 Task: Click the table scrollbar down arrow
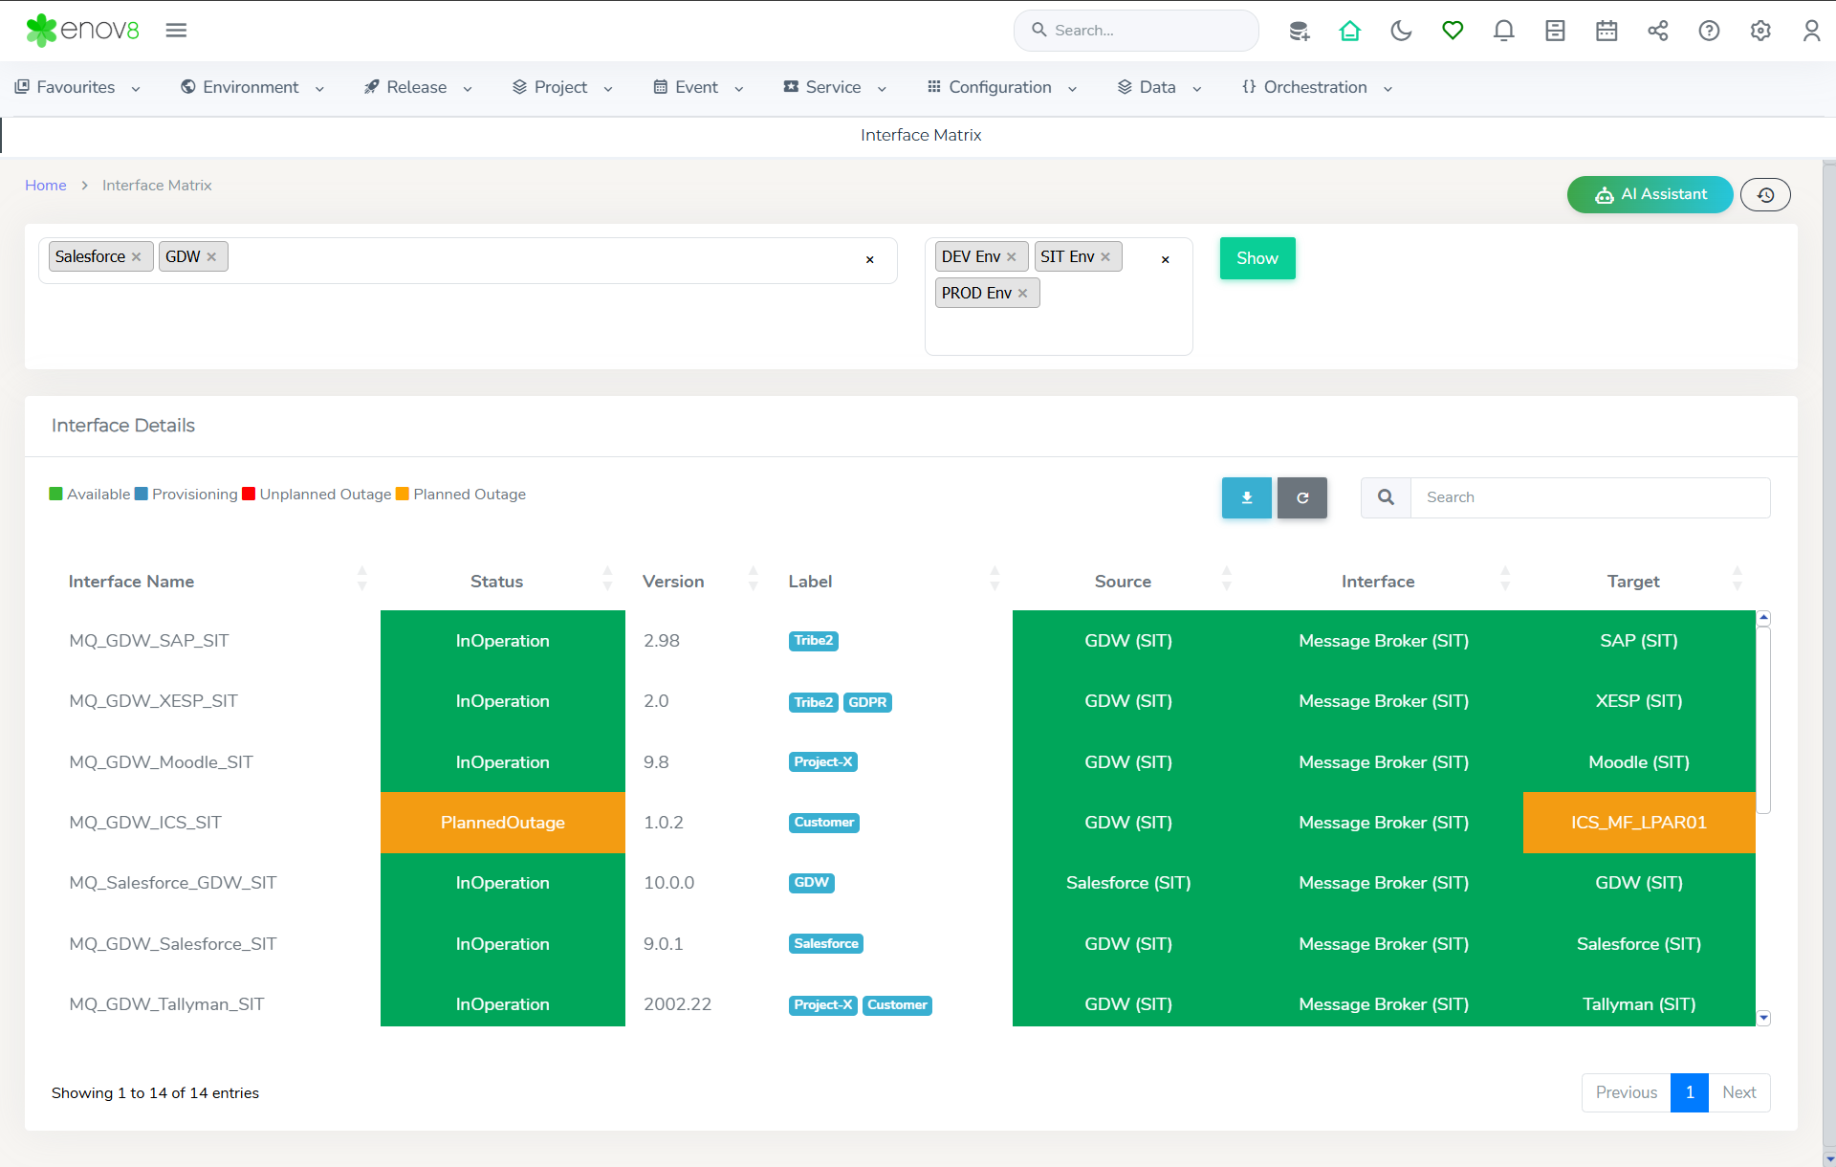coord(1763,1018)
